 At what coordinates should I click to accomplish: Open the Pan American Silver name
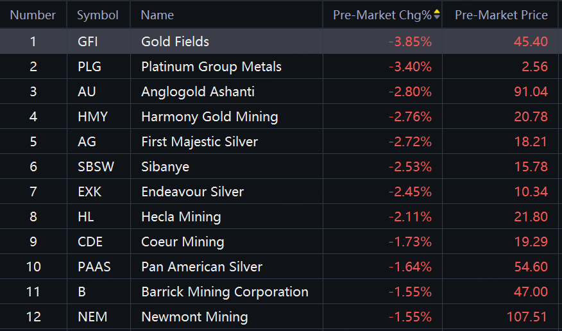pos(201,267)
